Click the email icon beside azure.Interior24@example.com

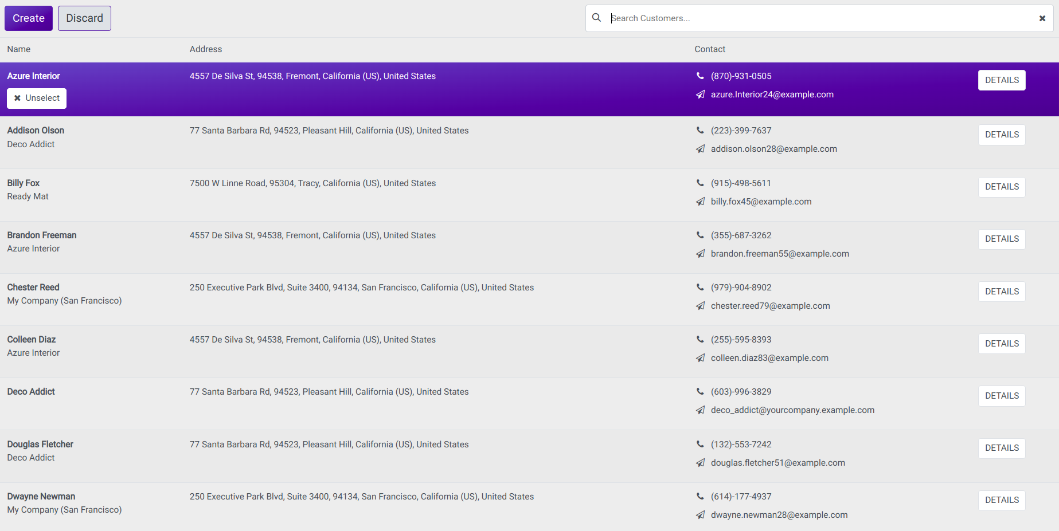coord(700,95)
